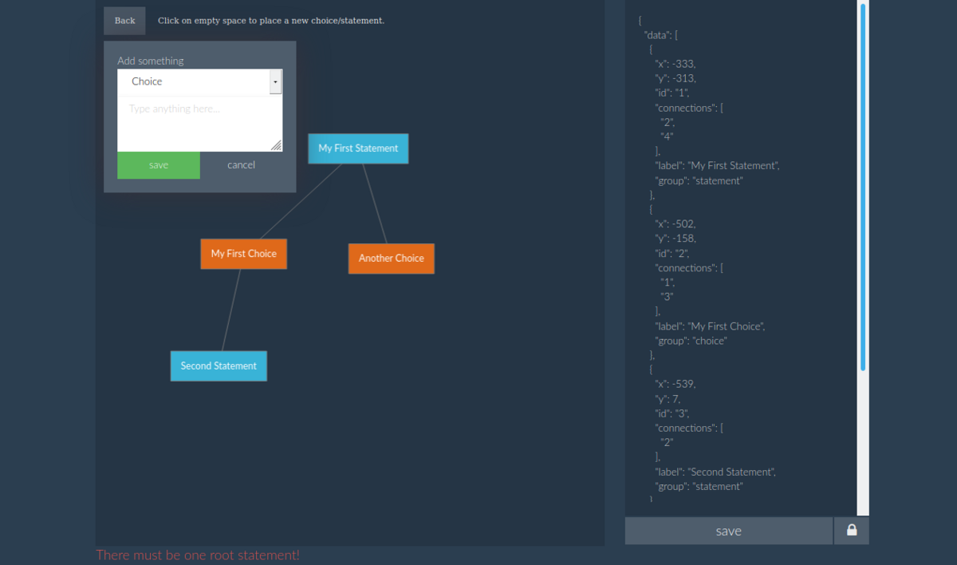This screenshot has width=957, height=565.
Task: Click save below the JSON data panel
Action: coord(727,530)
